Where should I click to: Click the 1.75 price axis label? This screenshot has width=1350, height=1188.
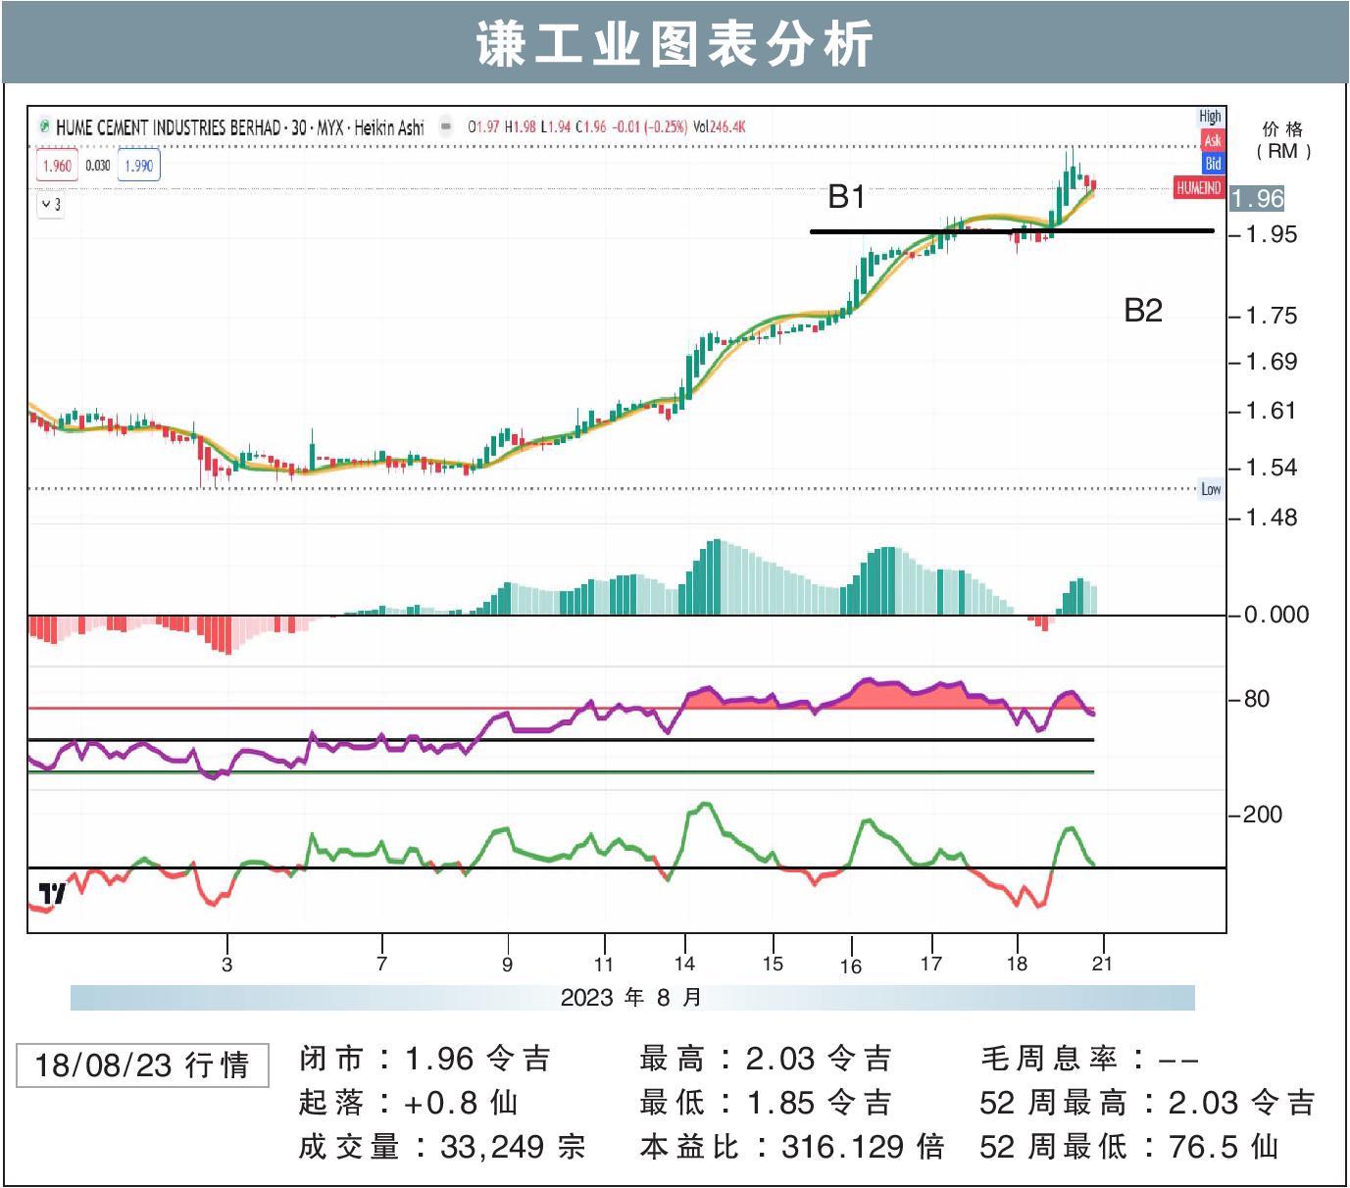click(1271, 316)
